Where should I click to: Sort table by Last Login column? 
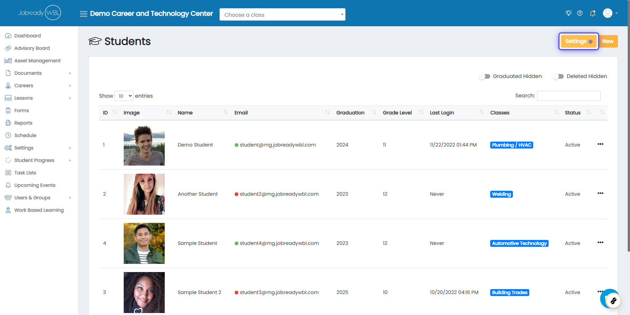coord(457,112)
